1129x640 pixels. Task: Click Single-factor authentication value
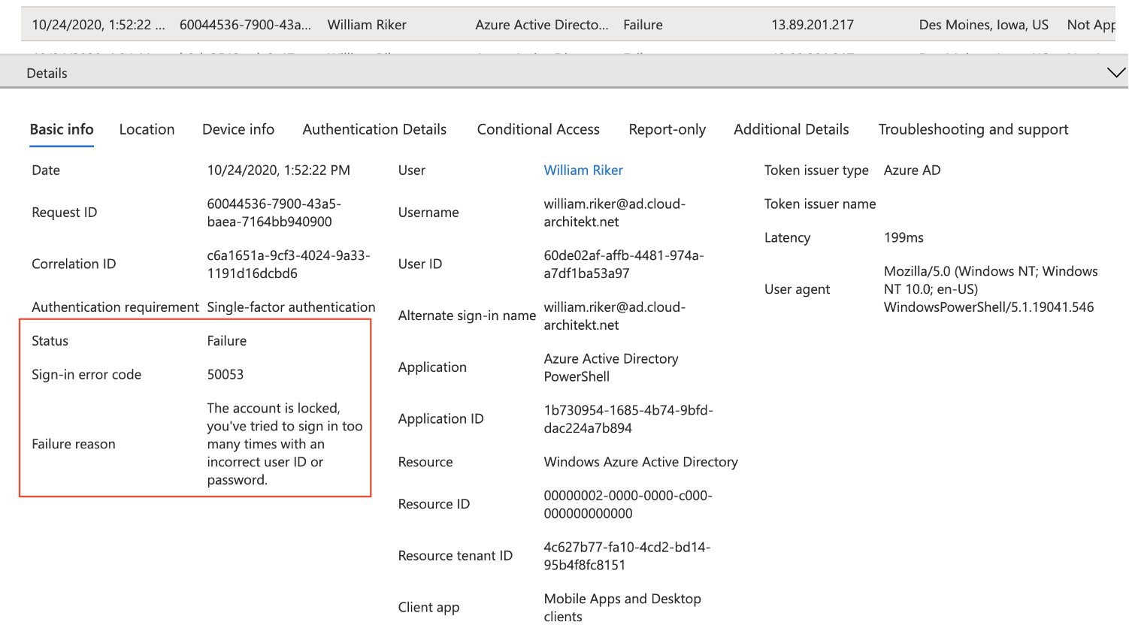click(x=291, y=307)
